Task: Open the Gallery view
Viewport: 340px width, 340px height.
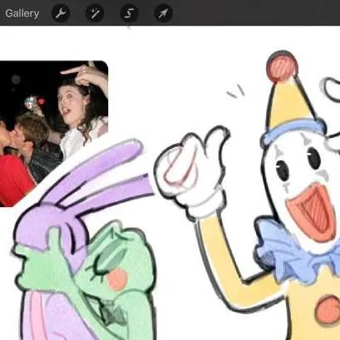Action: tap(22, 13)
